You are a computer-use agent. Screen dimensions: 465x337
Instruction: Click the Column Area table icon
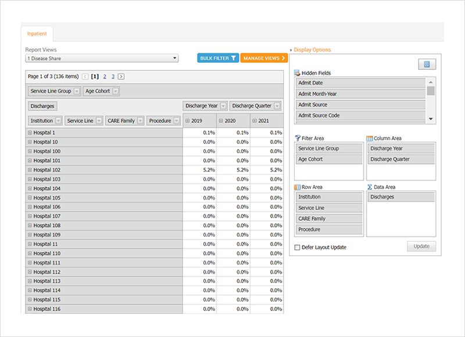pos(370,138)
